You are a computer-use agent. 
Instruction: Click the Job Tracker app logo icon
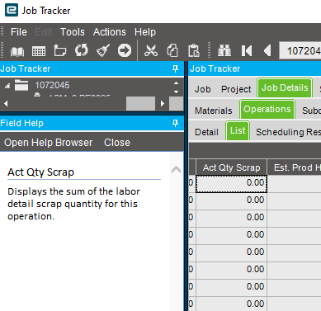12,10
